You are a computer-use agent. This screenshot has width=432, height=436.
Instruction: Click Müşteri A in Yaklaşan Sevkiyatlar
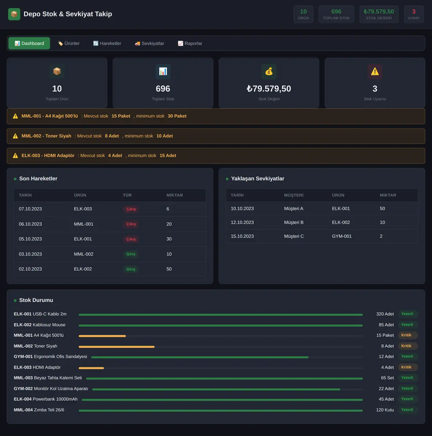[294, 209]
